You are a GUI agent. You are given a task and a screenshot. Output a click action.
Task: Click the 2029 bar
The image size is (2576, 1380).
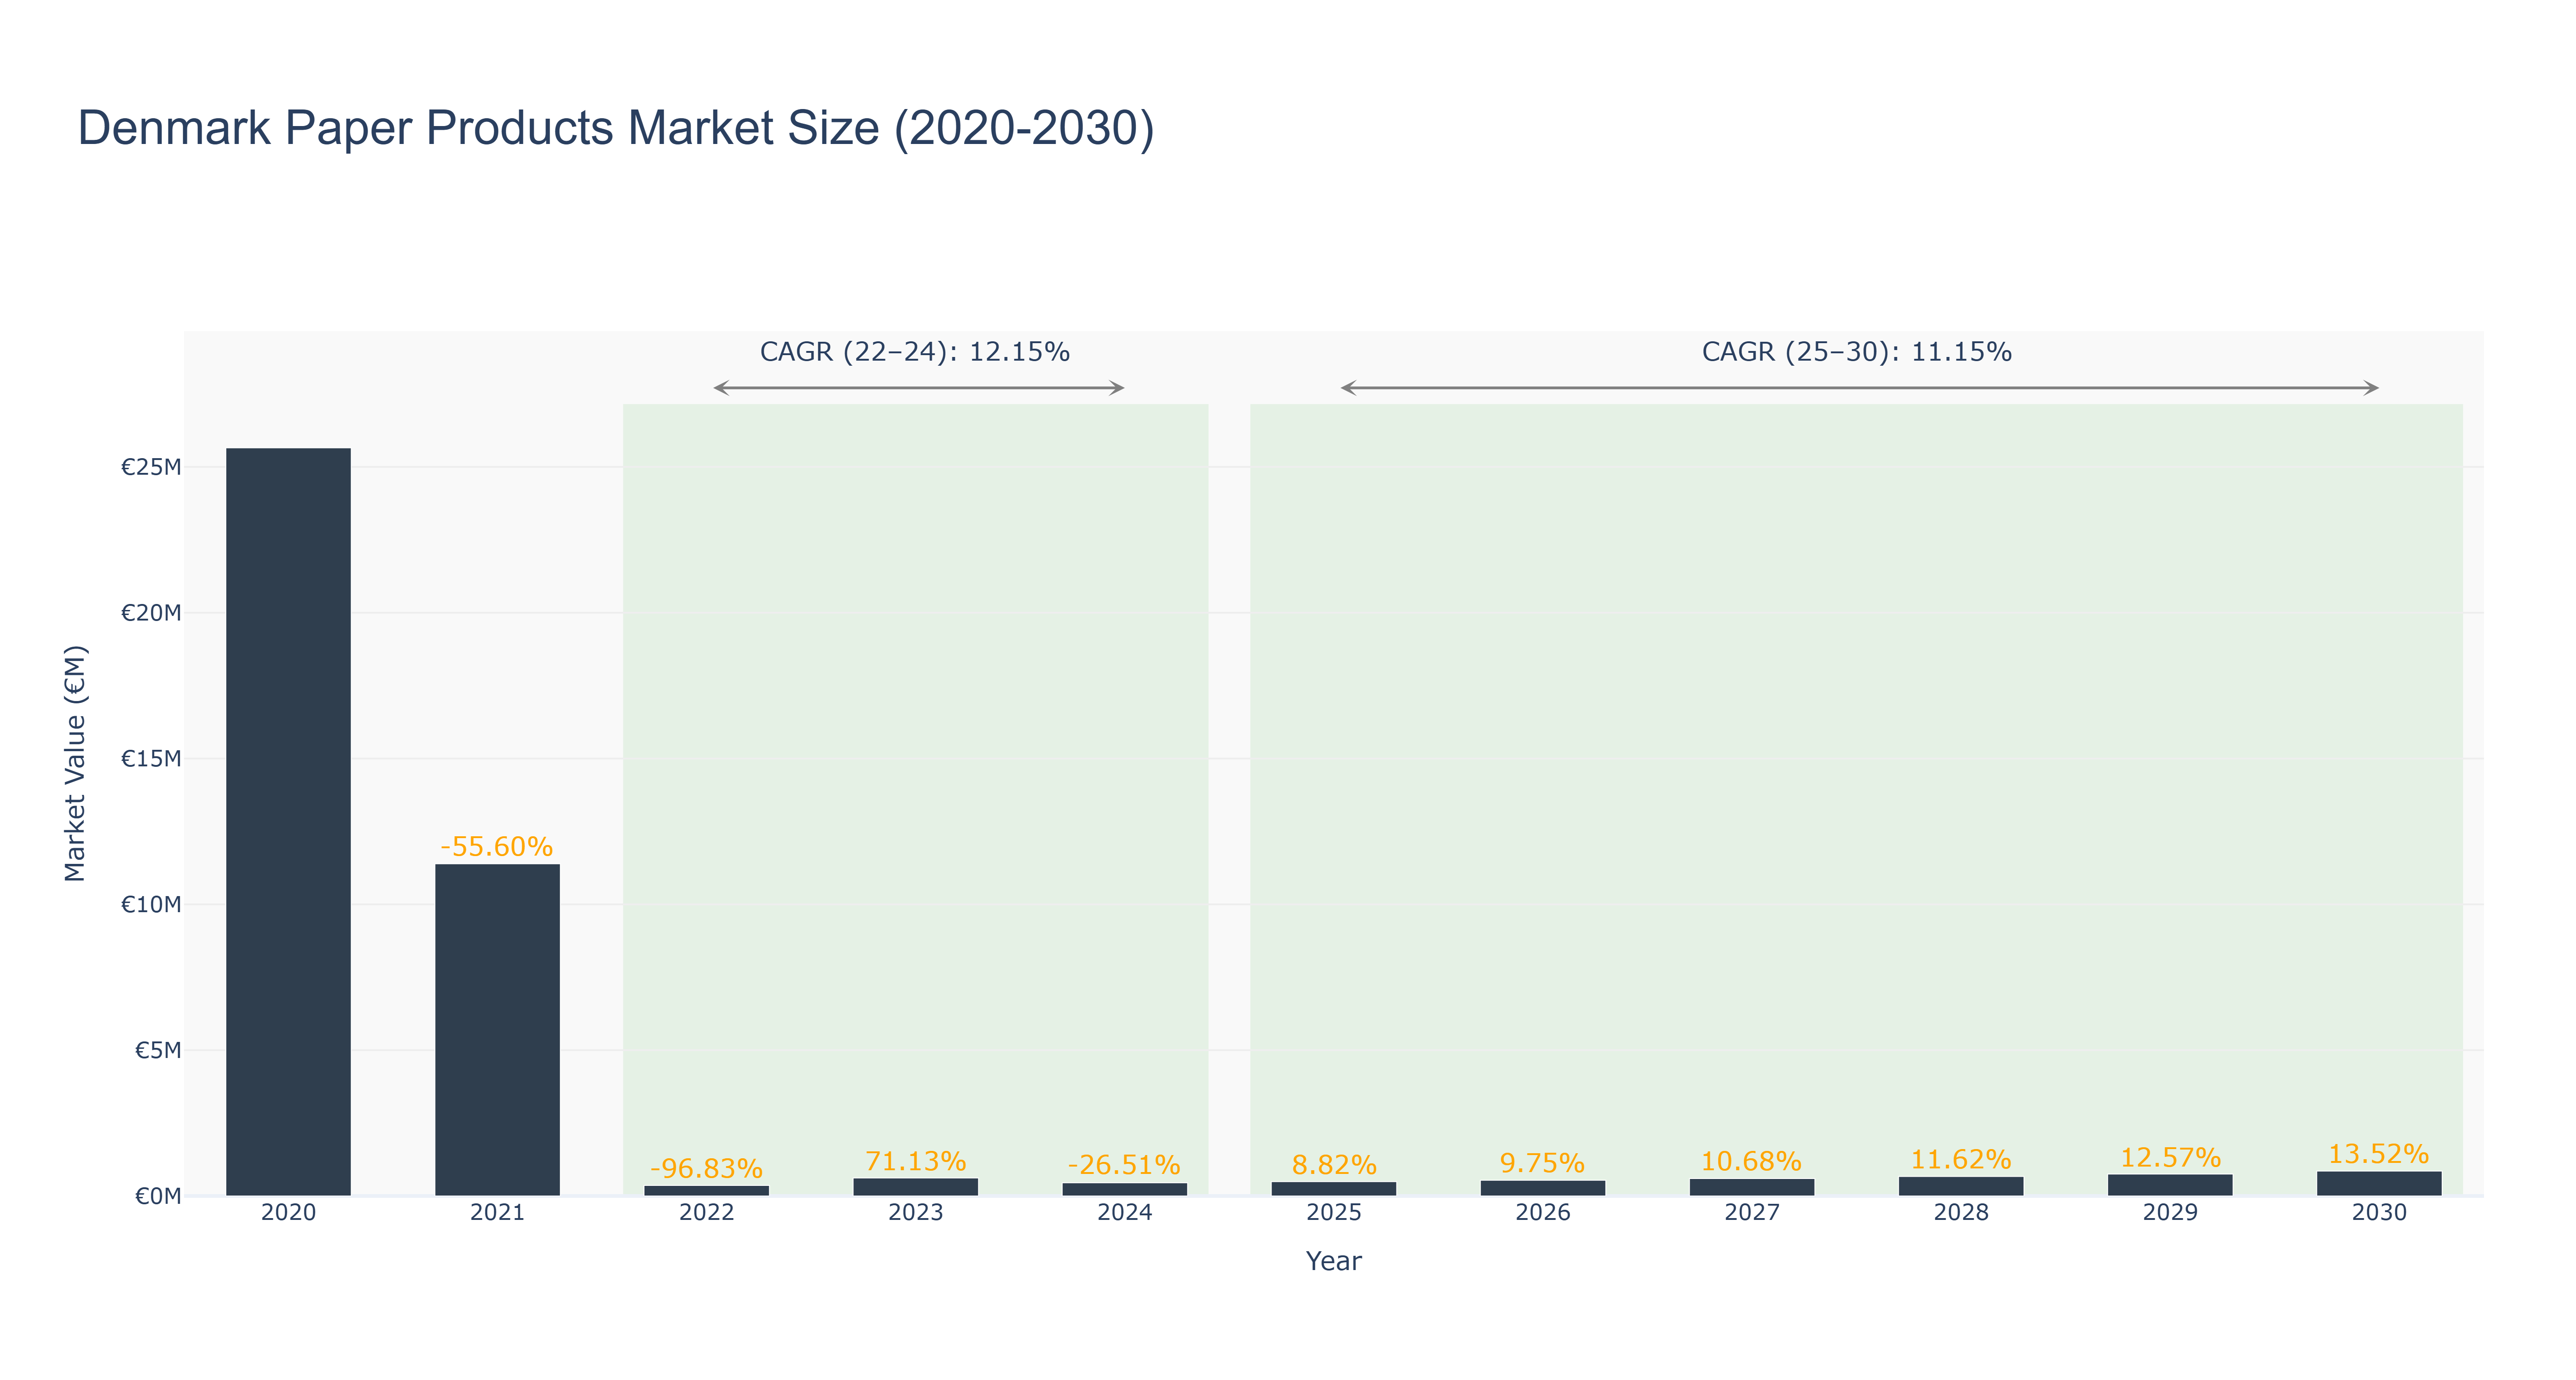tap(2170, 1185)
